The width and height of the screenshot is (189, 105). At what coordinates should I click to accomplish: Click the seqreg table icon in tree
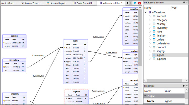tap(154, 51)
